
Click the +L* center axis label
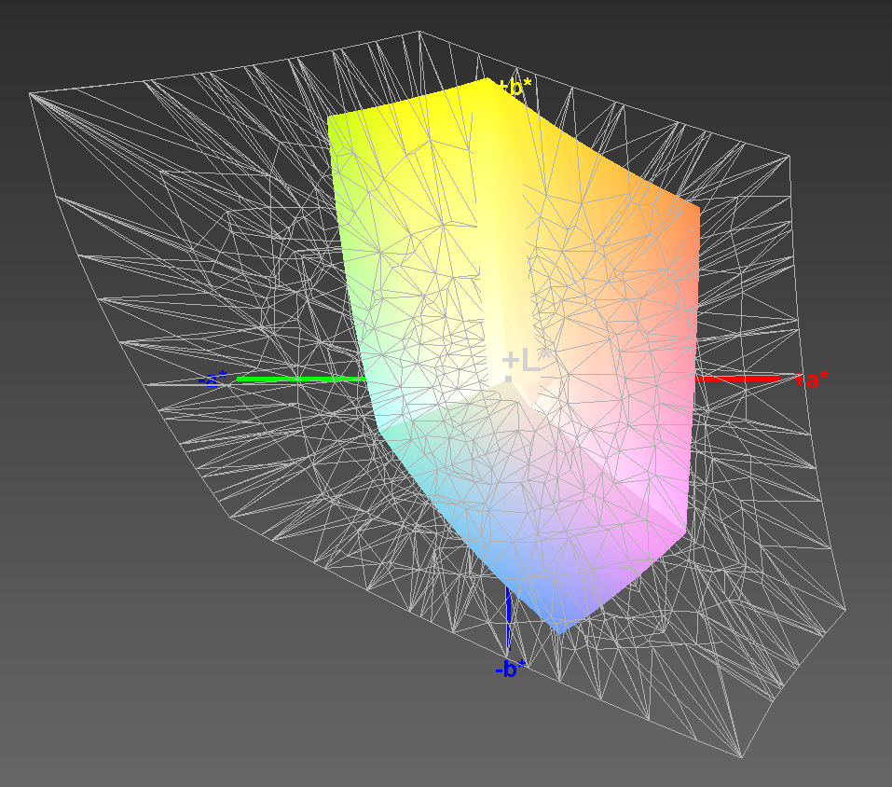coord(527,361)
